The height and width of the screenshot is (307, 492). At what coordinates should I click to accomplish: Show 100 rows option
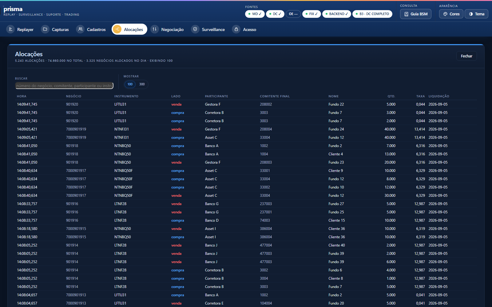[130, 84]
